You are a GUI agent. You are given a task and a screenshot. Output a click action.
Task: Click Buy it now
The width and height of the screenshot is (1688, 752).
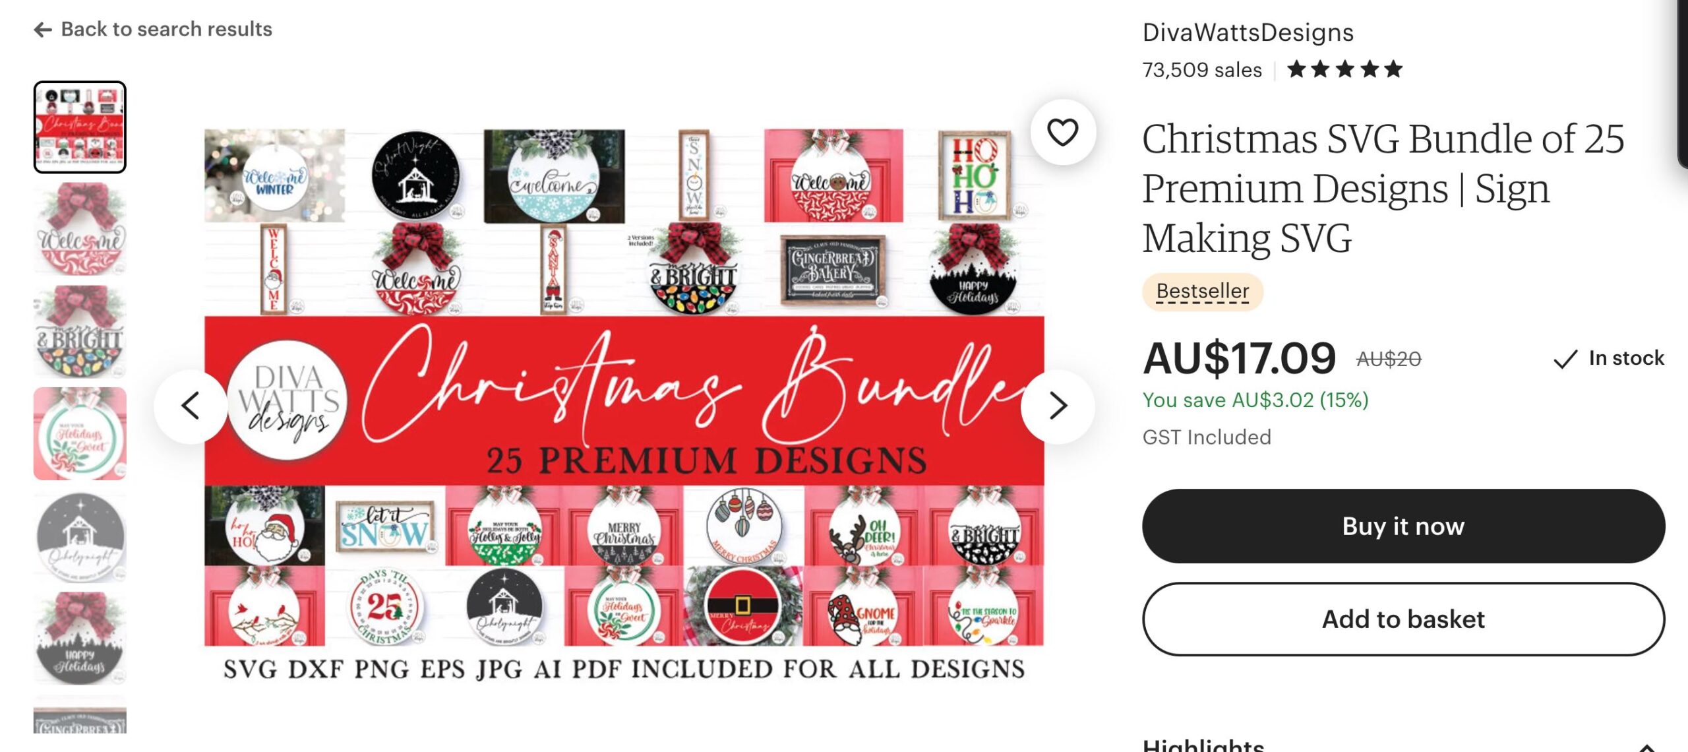[1403, 526]
